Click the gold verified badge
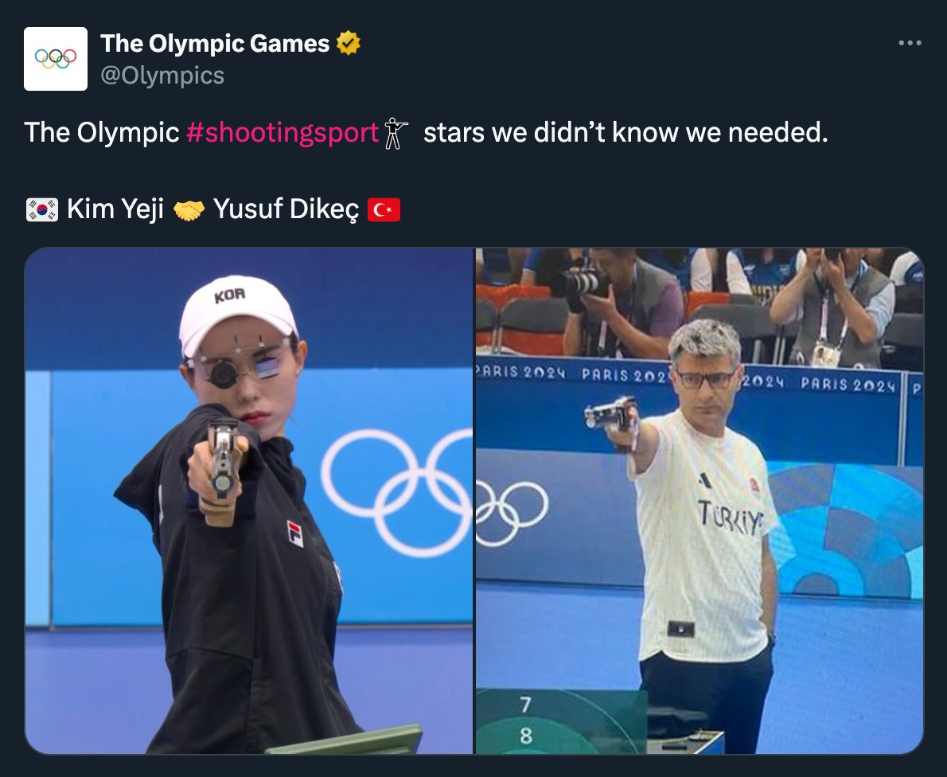The height and width of the screenshot is (777, 947). 349,43
